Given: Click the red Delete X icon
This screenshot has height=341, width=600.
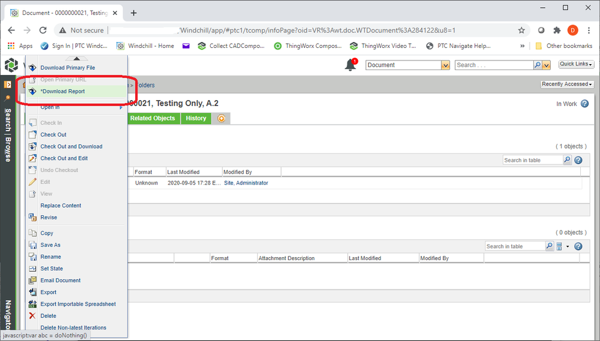Looking at the screenshot, I should tap(32, 316).
